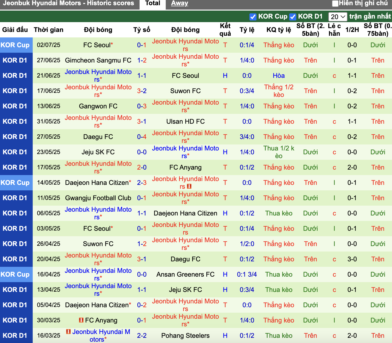The height and width of the screenshot is (343, 392).
Task: Click Ansan Greeners FC team name
Action: pyautogui.click(x=185, y=274)
